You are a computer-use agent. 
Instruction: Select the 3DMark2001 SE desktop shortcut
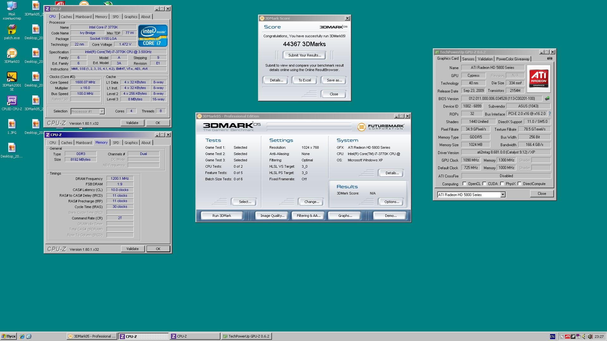[x=12, y=81]
